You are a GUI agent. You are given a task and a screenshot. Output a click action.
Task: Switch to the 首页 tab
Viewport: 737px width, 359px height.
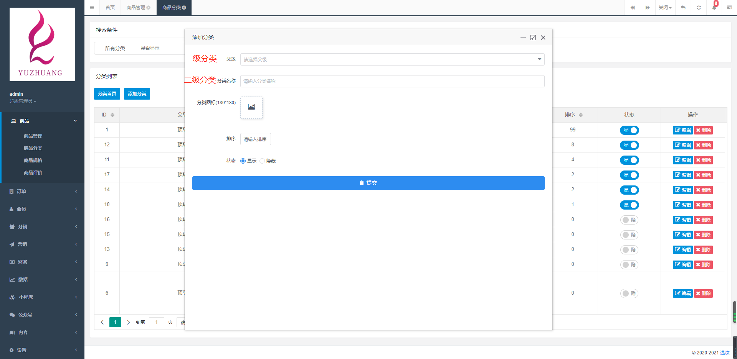(x=110, y=8)
